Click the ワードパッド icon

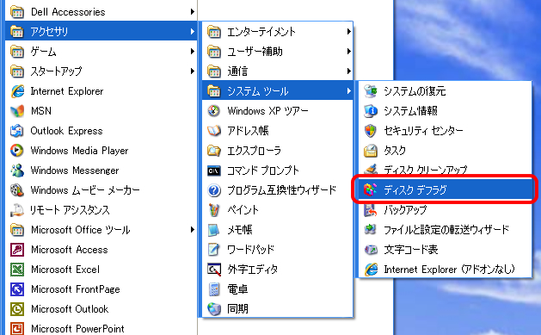tap(214, 250)
